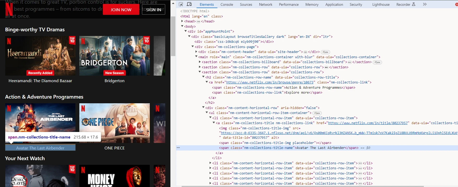Screen dimensions: 458x187
Task: Activate the inspect element picker icon
Action: [x=181, y=4]
